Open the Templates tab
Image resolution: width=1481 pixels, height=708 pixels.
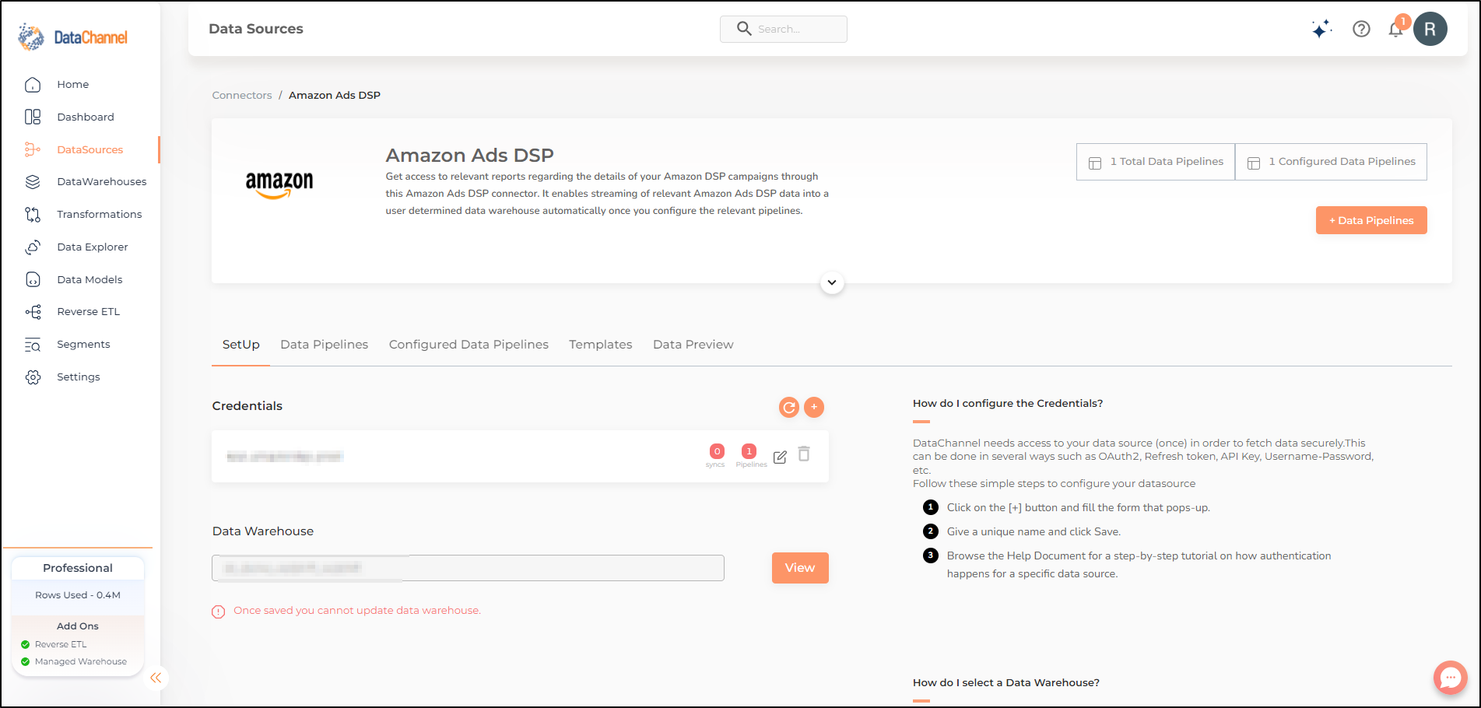click(601, 345)
